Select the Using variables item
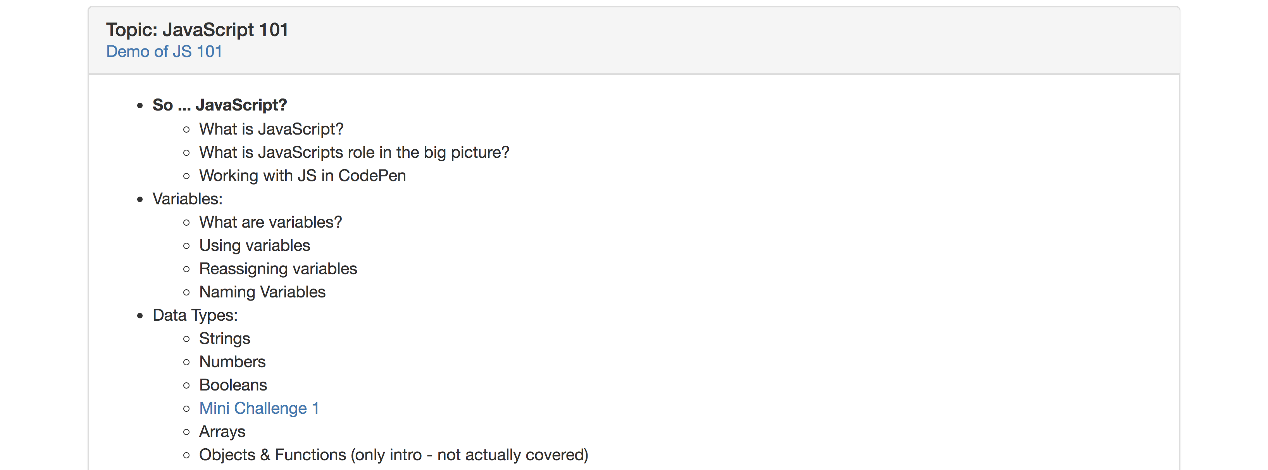1268x470 pixels. pos(255,245)
